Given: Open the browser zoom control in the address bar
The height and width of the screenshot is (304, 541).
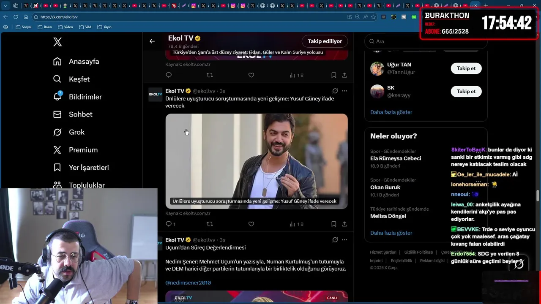Looking at the screenshot, I should (358, 17).
